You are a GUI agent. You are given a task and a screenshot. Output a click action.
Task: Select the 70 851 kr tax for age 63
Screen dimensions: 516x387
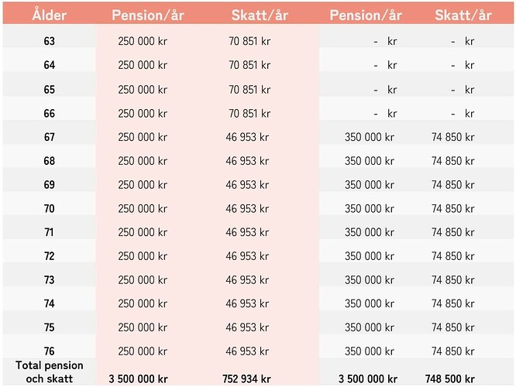tap(249, 42)
